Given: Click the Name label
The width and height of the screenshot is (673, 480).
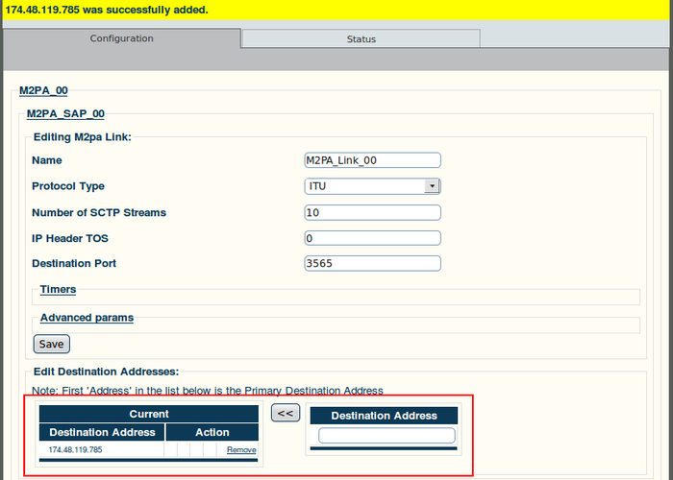Looking at the screenshot, I should point(47,160).
